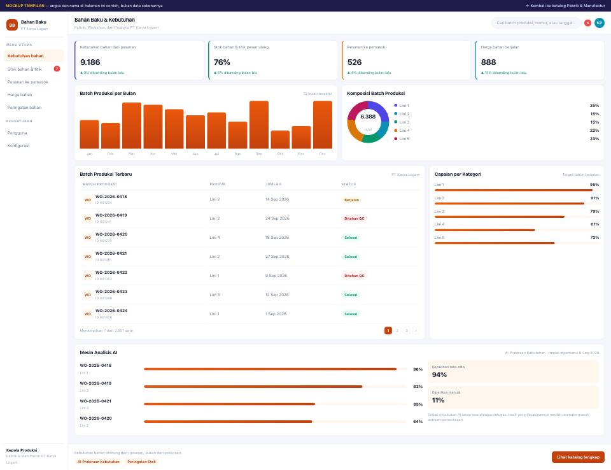Open the KP user avatar
The image size is (611, 470).
600,23
